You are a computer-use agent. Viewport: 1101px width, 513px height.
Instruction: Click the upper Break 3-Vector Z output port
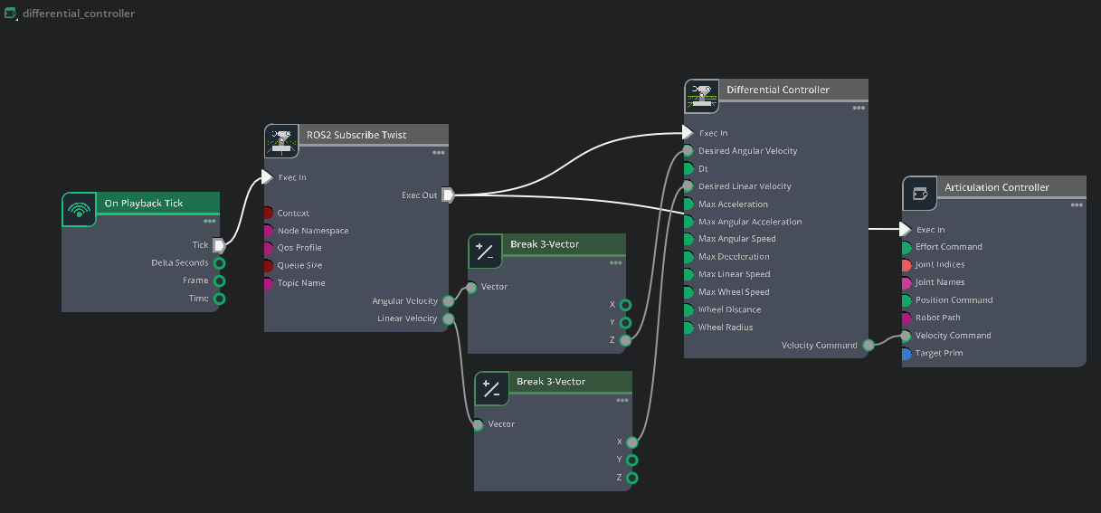626,340
